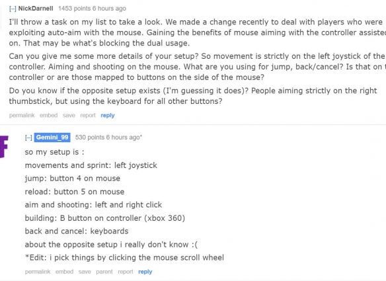
Task: Click the '6 hours ago*' edited timestamp of Gemini_99
Action: [124, 137]
